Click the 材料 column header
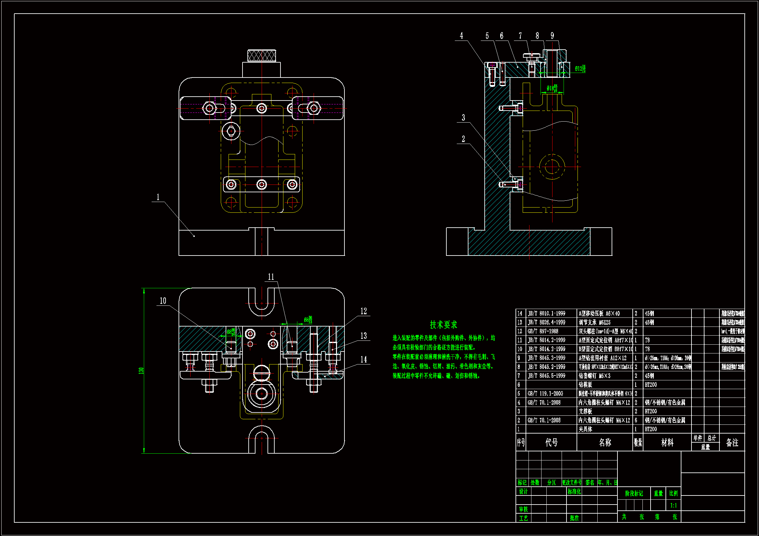 click(x=667, y=443)
